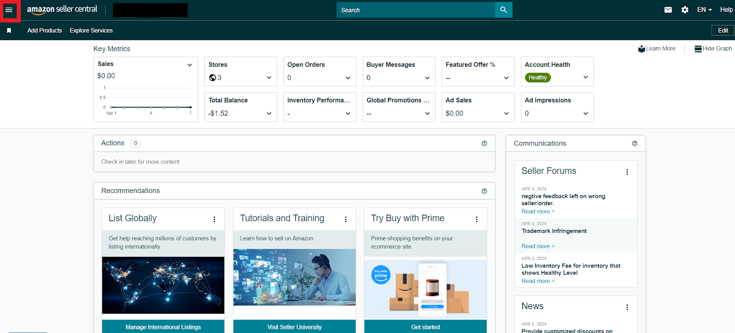Image resolution: width=735 pixels, height=333 pixels.
Task: Expand the Global Promotions dropdown
Action: point(427,113)
